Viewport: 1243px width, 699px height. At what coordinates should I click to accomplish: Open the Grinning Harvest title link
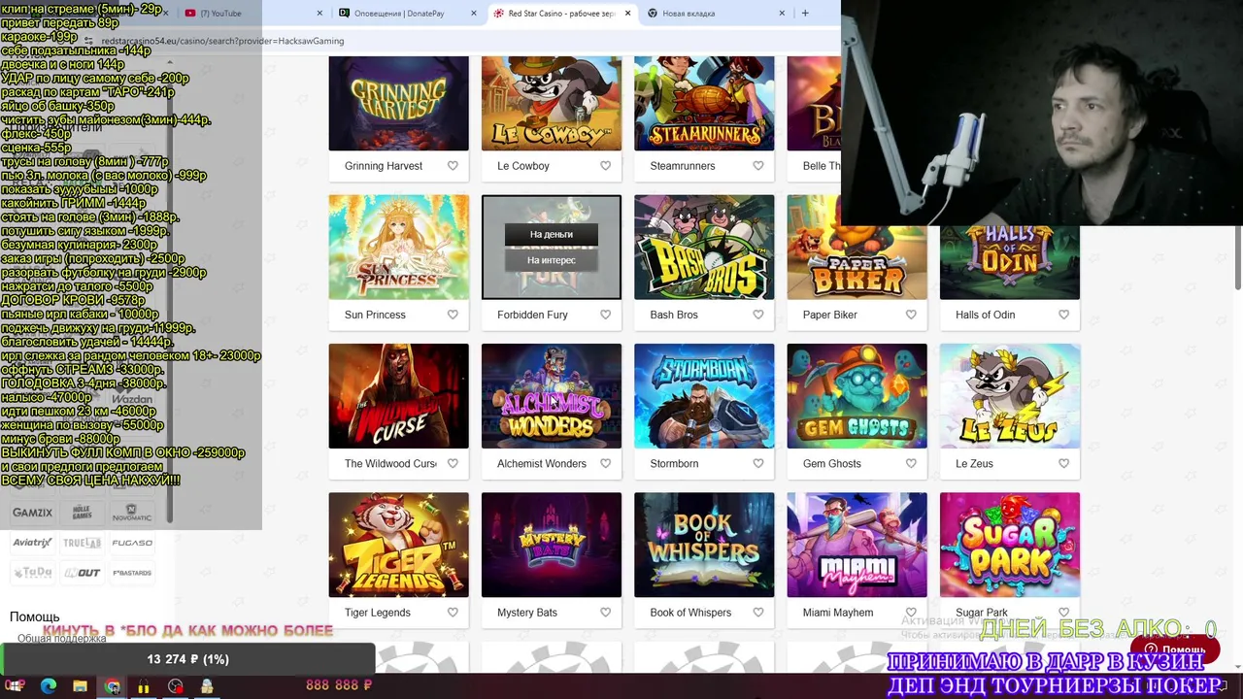(384, 166)
